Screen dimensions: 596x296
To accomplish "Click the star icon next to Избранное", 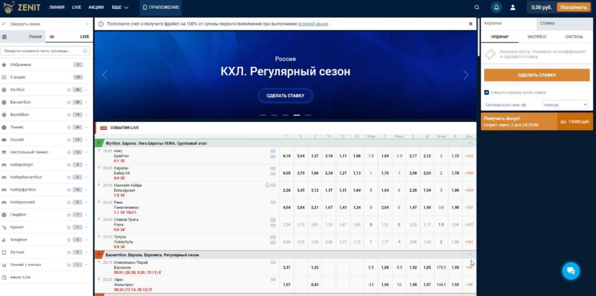I will click(x=4, y=65).
